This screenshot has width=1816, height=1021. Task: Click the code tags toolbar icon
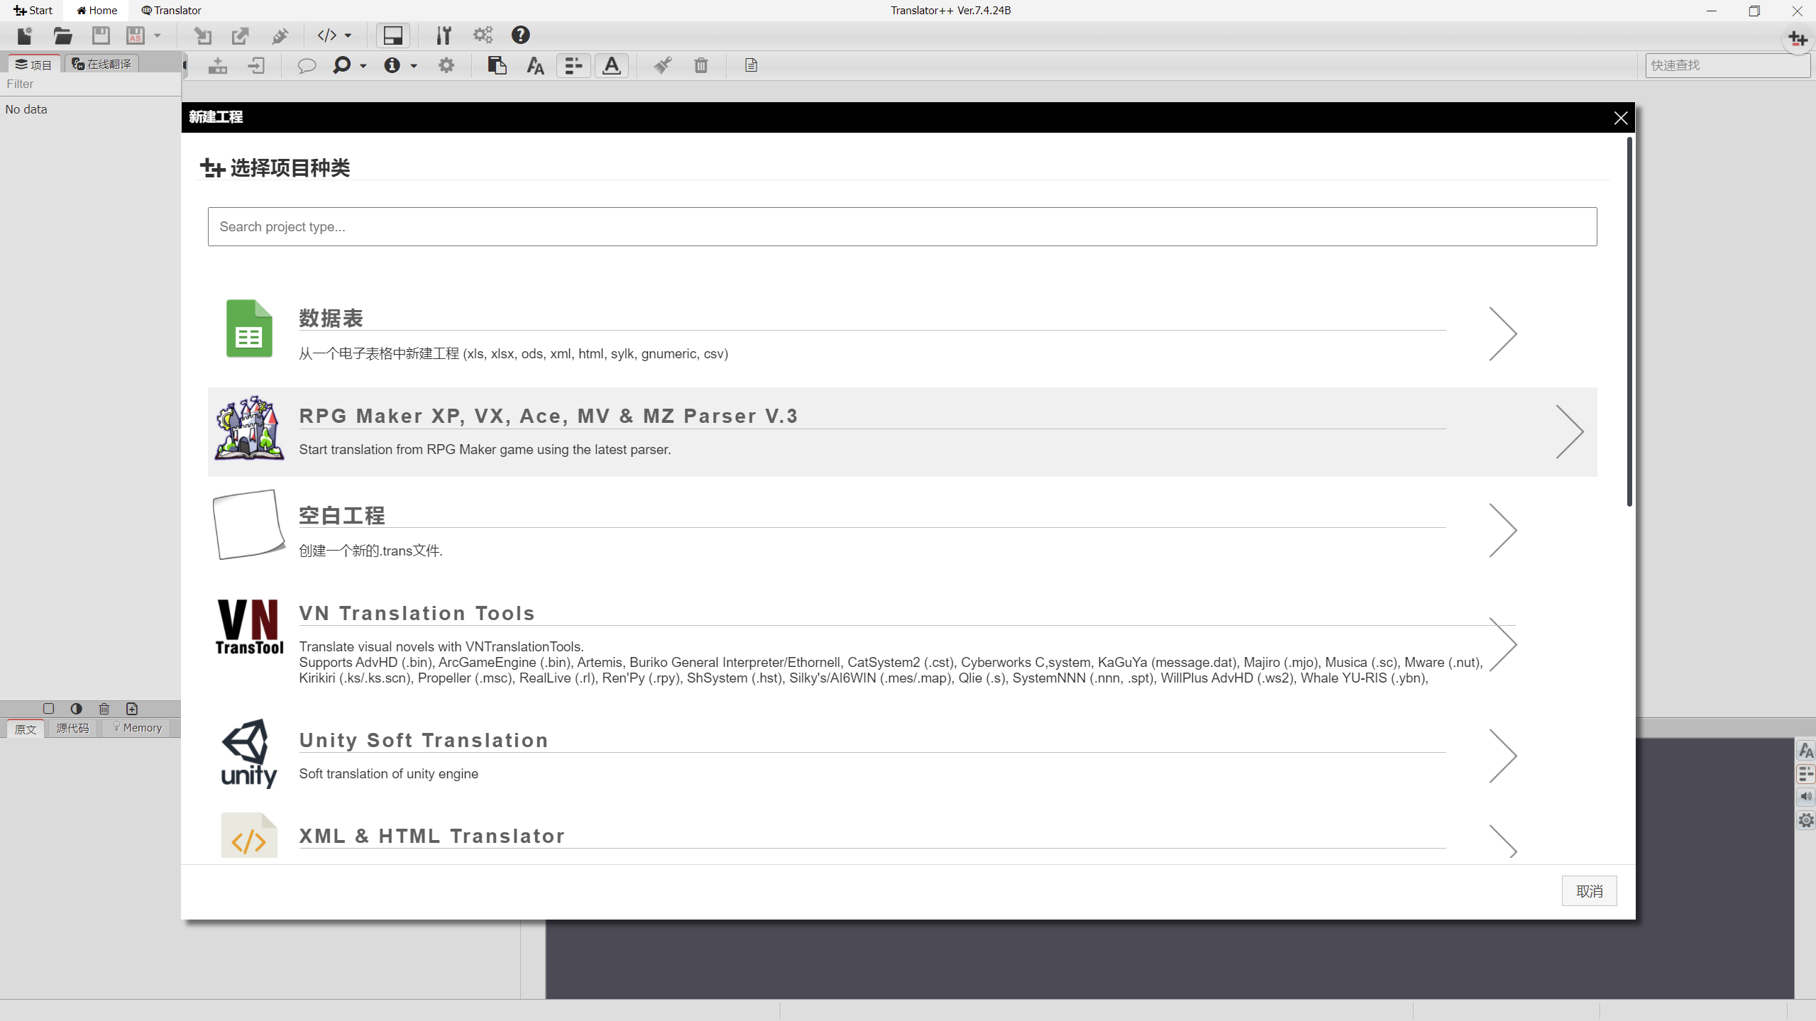pos(326,35)
